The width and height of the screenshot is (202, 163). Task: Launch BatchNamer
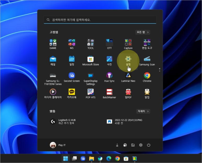109,93
